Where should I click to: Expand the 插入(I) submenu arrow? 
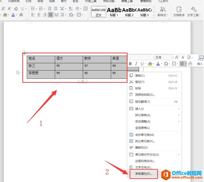[179, 109]
